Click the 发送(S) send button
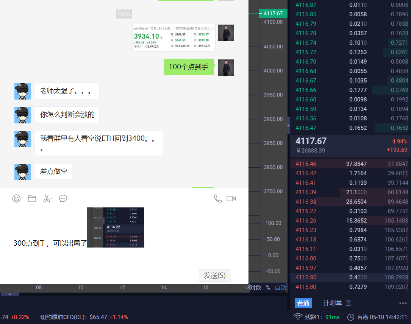The width and height of the screenshot is (411, 324). (x=214, y=275)
